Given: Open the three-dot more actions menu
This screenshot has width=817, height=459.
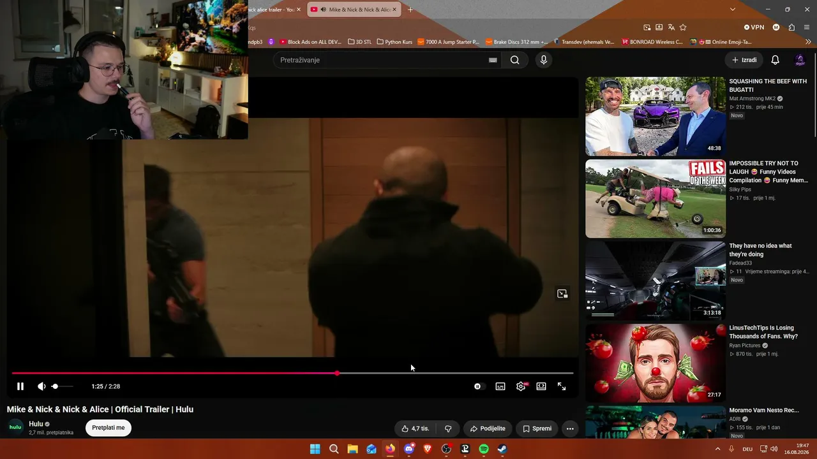Looking at the screenshot, I should [570, 428].
